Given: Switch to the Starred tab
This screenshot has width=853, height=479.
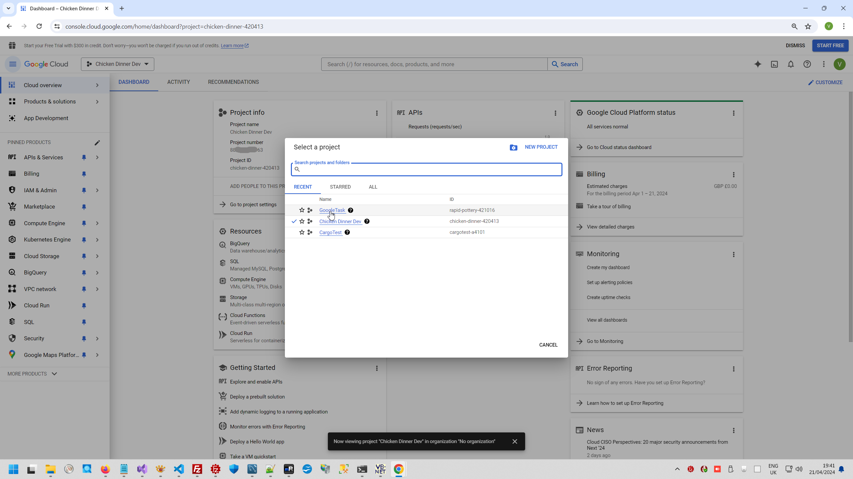Looking at the screenshot, I should click(340, 187).
